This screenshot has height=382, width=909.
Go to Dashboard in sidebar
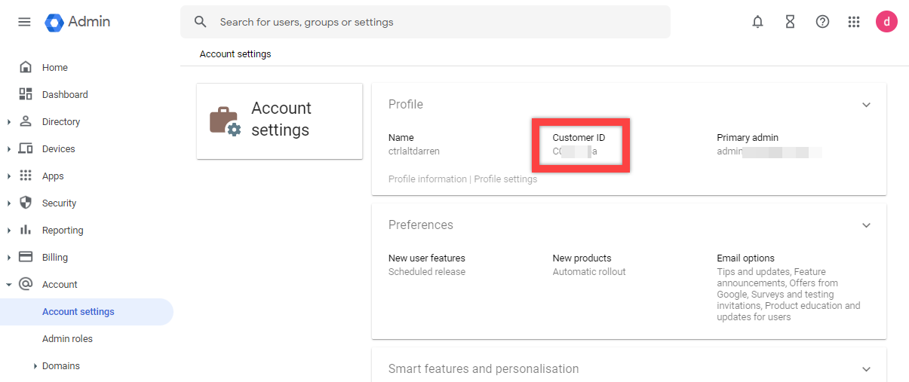click(x=65, y=94)
